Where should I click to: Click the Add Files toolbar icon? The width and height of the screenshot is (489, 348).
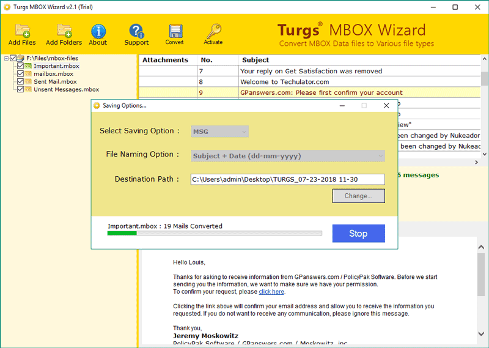coord(22,31)
